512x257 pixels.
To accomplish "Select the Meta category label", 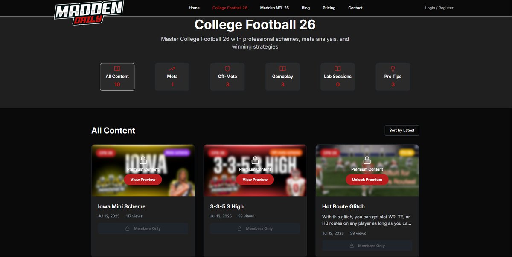I will (172, 77).
